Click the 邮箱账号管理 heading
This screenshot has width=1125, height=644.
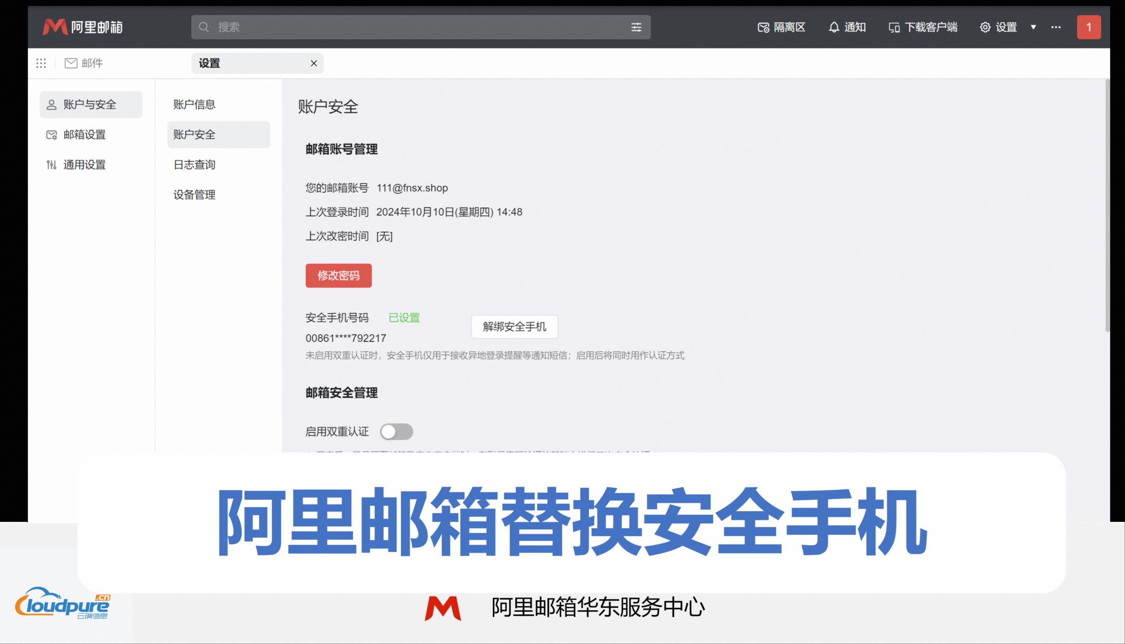341,150
